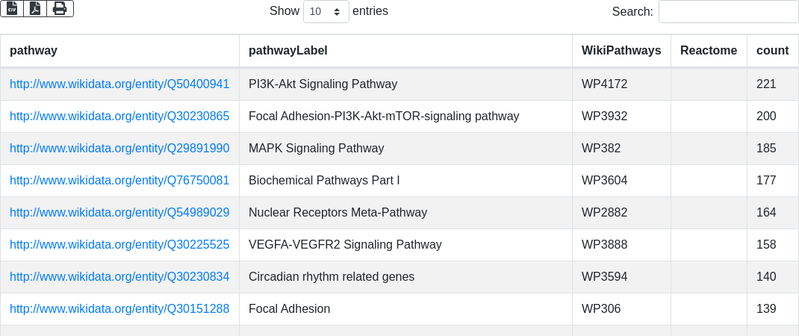Screen dimensions: 799x336
Task: Open Wikidata link Q30151288
Action: click(x=119, y=309)
